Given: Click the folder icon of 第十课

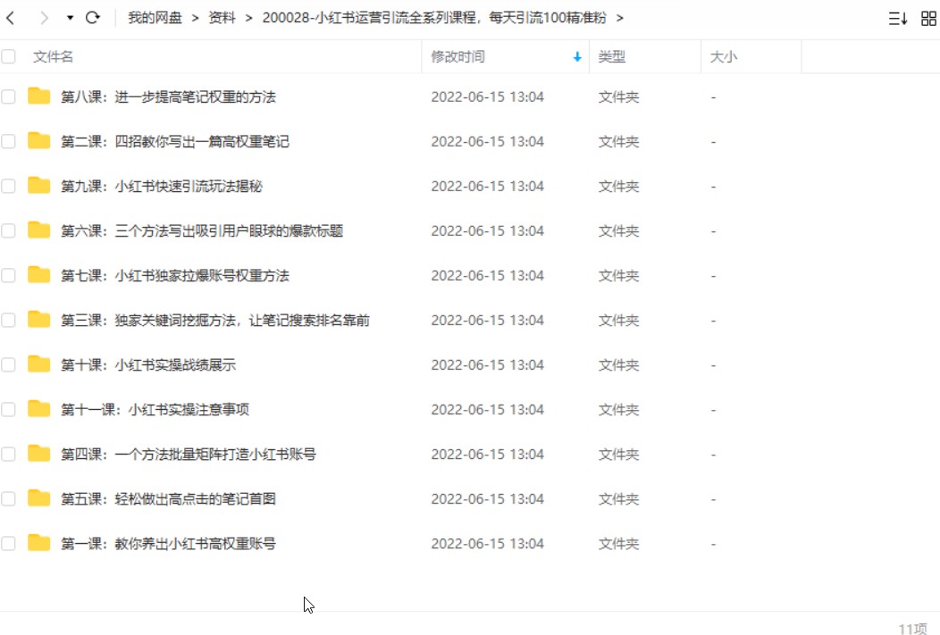Looking at the screenshot, I should point(39,364).
